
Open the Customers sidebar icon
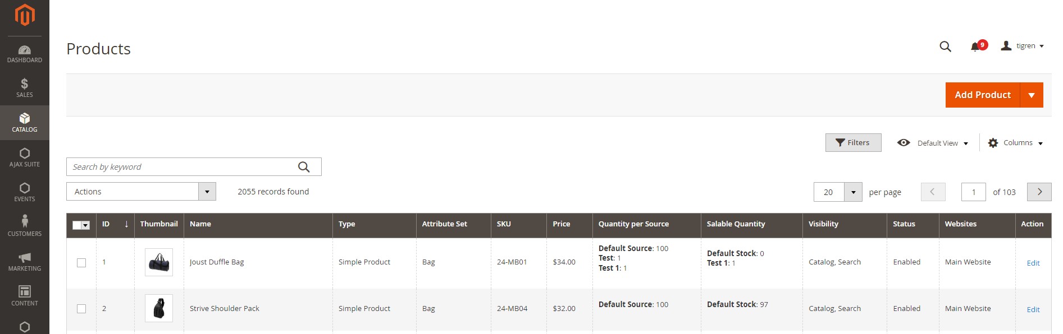pyautogui.click(x=25, y=225)
